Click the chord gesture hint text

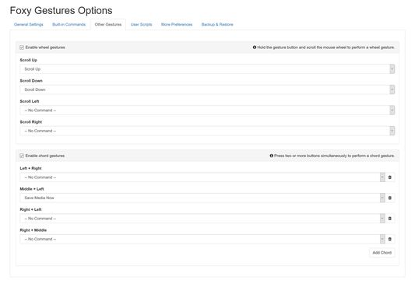pos(334,156)
